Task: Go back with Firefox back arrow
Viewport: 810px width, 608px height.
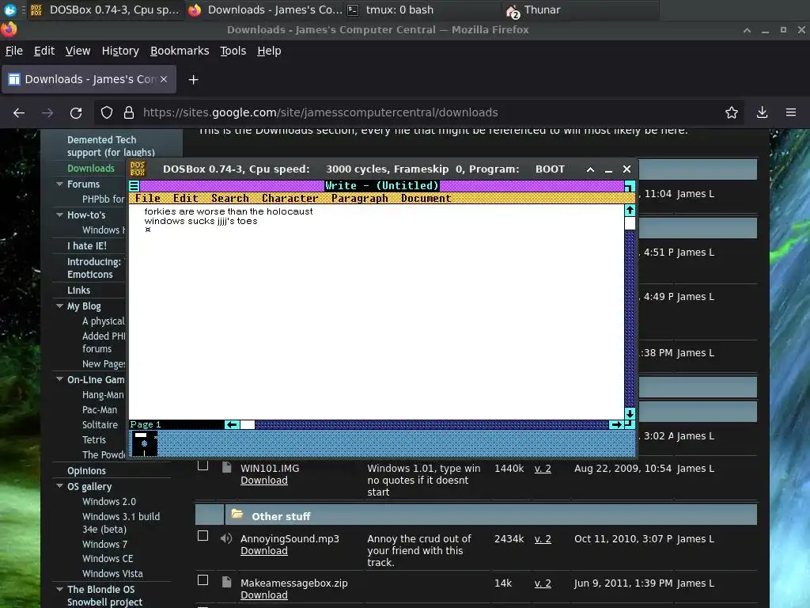Action: [19, 112]
